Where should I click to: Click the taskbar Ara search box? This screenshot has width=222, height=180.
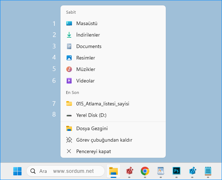pos(66,171)
